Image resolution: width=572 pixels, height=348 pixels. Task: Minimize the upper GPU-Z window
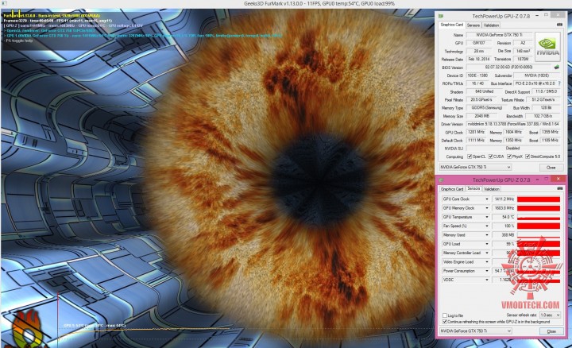[x=537, y=16]
